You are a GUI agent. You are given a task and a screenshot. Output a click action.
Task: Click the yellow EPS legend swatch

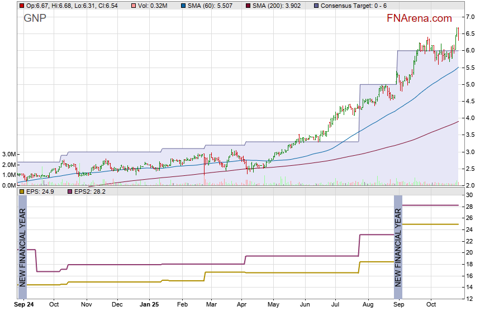22,191
